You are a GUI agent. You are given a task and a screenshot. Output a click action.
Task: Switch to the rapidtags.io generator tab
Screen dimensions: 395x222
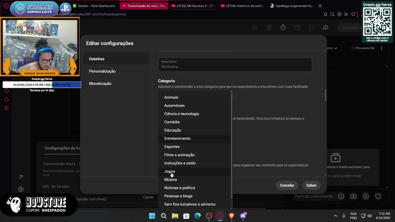click(x=292, y=6)
